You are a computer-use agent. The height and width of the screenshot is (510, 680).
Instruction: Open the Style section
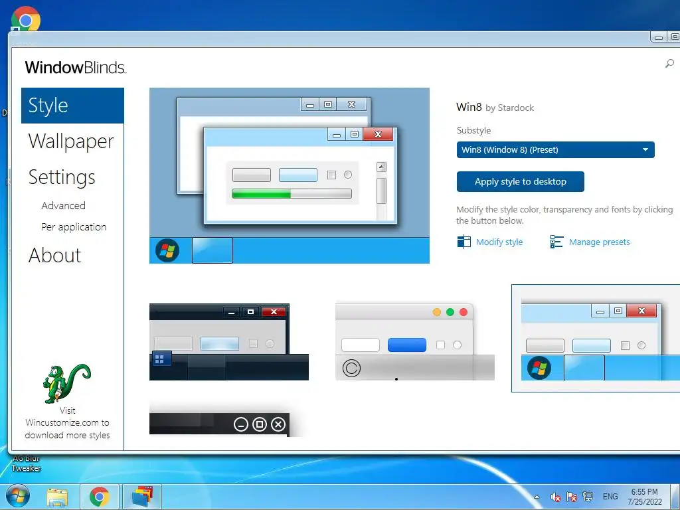(x=72, y=106)
